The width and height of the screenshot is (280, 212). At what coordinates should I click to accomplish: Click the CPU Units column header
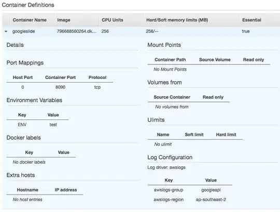[113, 20]
